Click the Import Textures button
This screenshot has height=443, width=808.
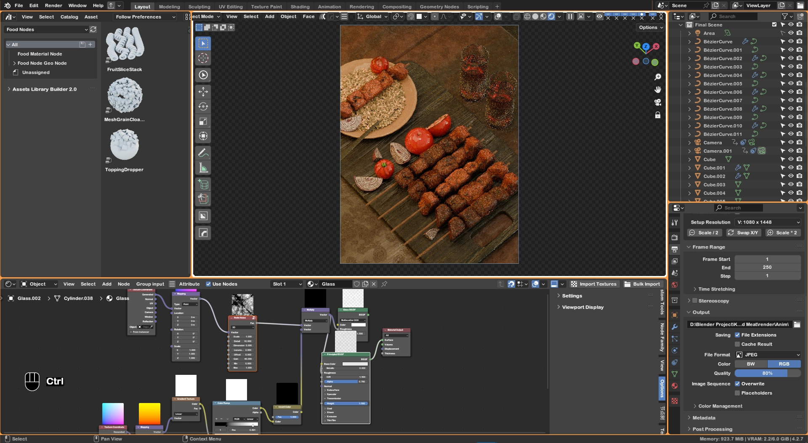[593, 284]
